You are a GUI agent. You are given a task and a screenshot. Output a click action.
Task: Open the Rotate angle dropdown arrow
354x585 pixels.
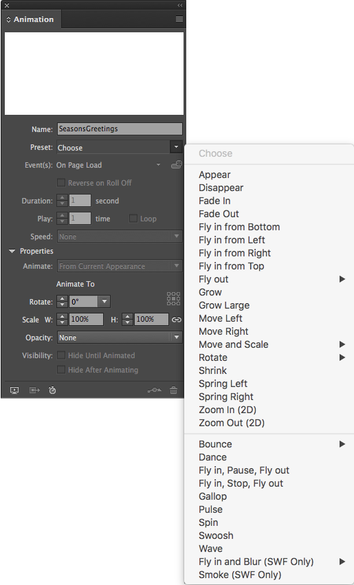coord(104,302)
